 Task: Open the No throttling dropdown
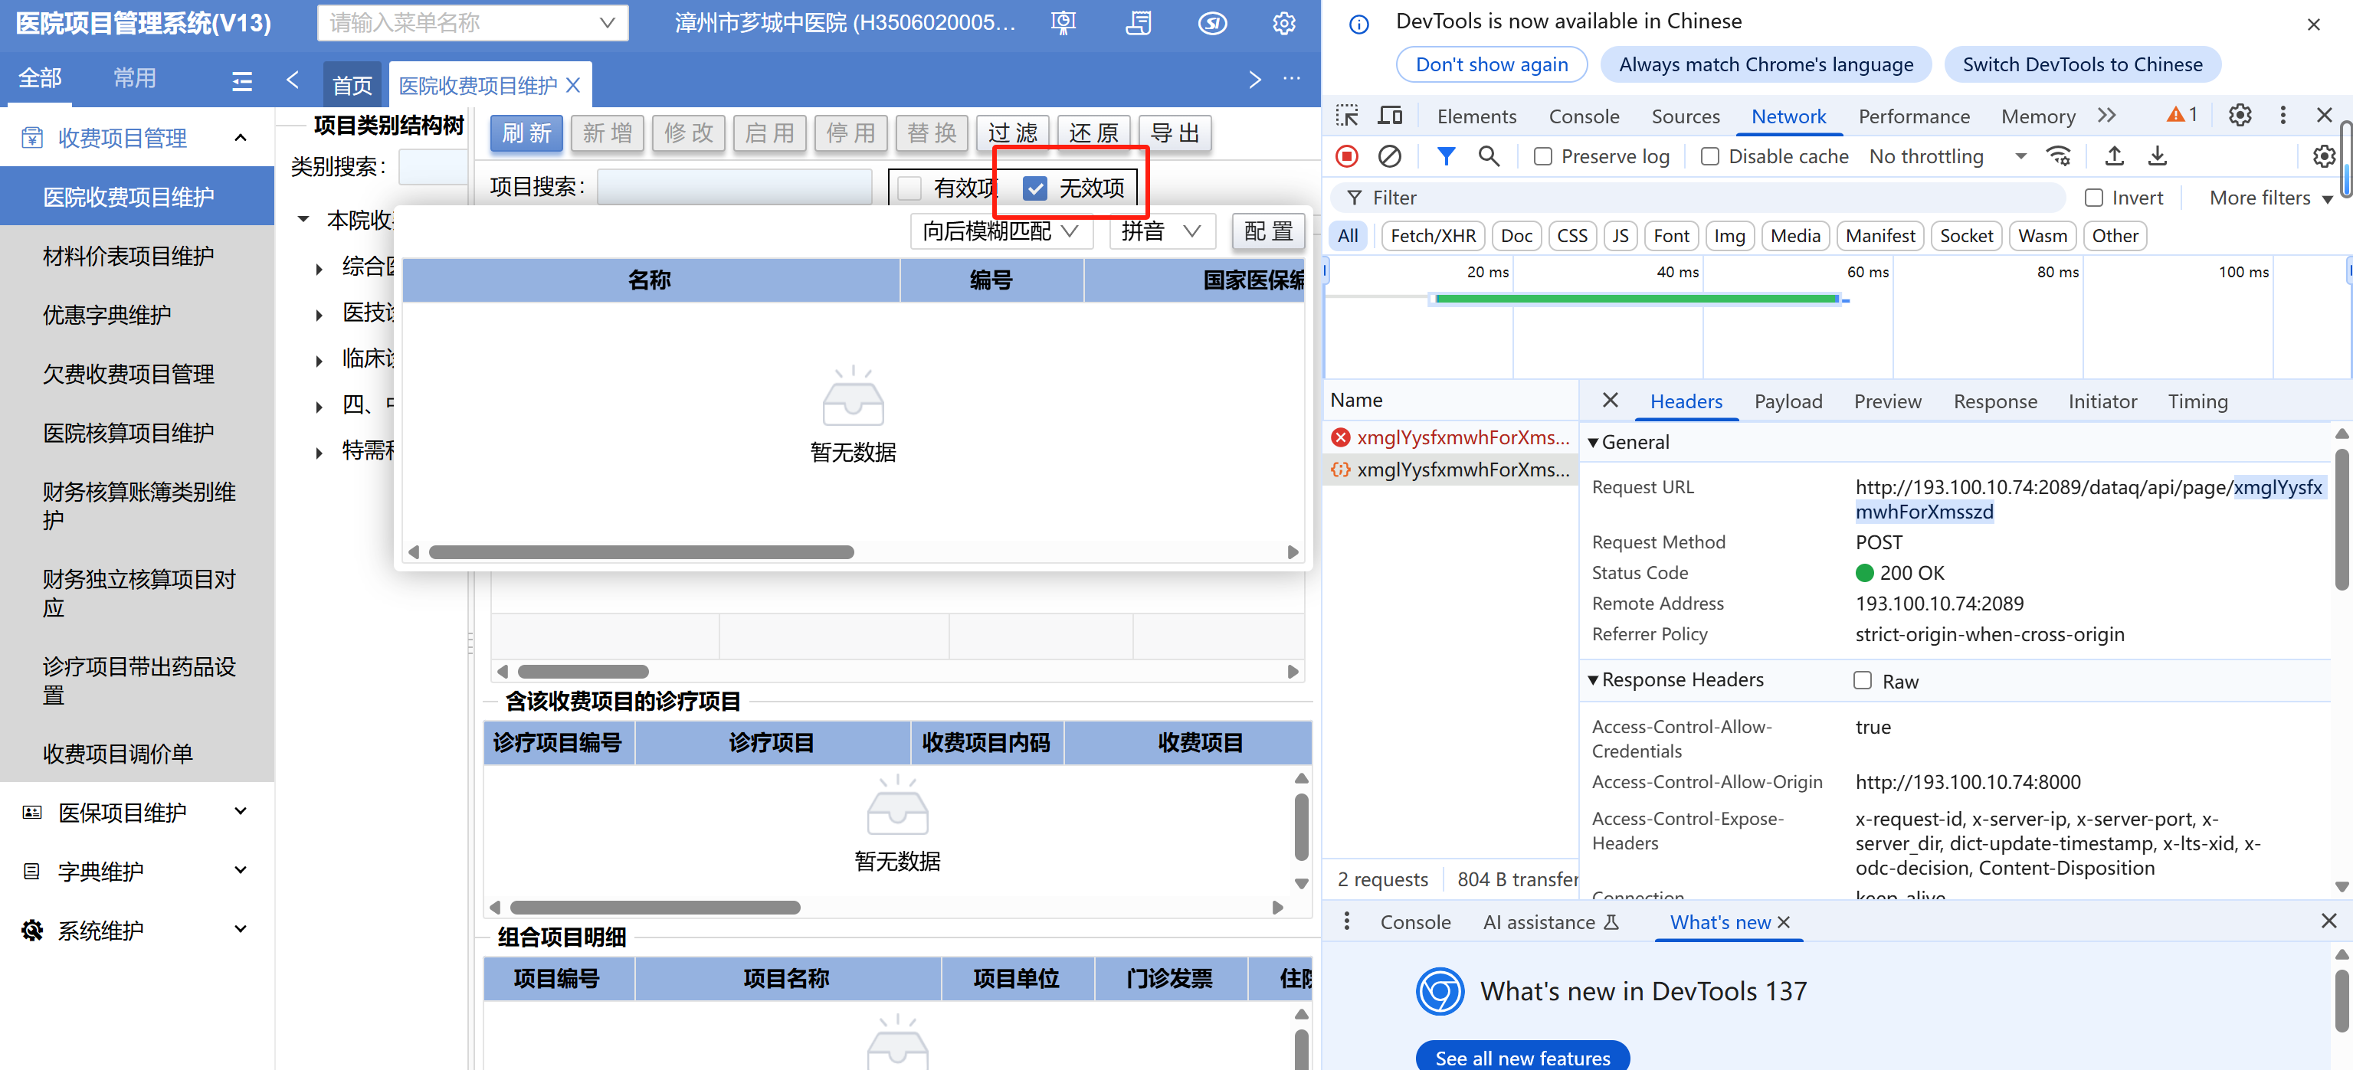(x=1945, y=157)
